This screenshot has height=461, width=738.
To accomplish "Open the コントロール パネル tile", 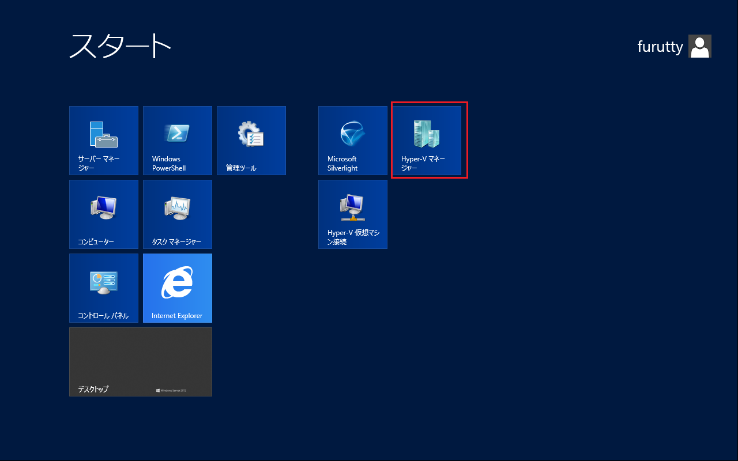I will tap(104, 288).
